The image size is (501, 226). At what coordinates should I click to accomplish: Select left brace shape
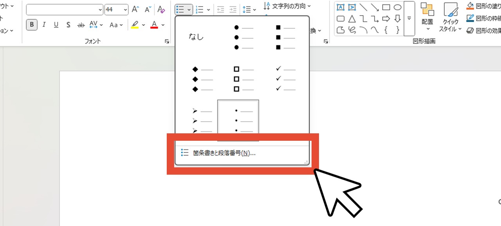coord(386,30)
